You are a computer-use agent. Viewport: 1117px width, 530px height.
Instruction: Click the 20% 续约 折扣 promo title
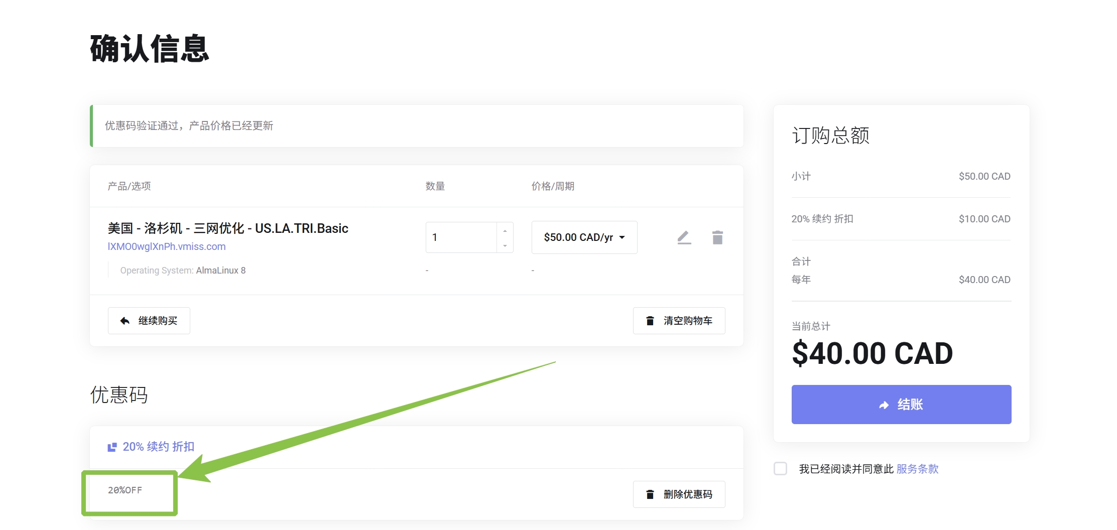click(159, 447)
